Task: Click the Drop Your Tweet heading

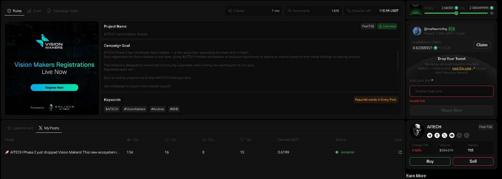Action: pos(451,59)
